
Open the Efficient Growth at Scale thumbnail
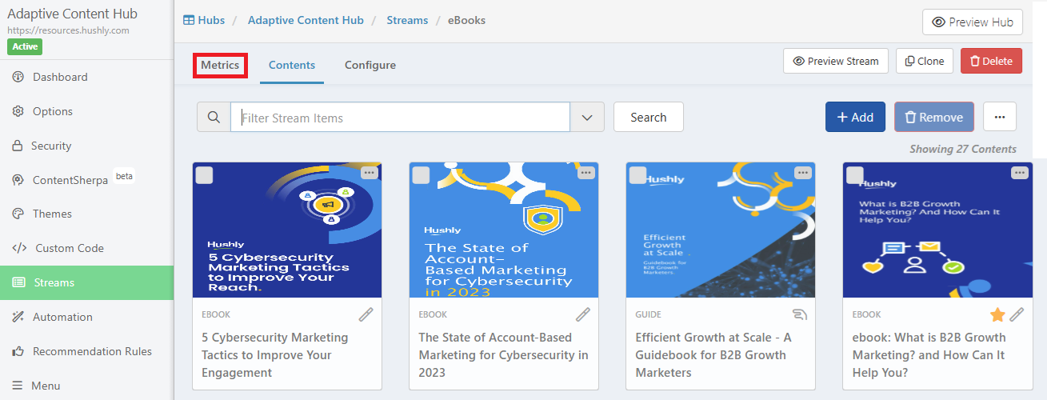point(721,230)
